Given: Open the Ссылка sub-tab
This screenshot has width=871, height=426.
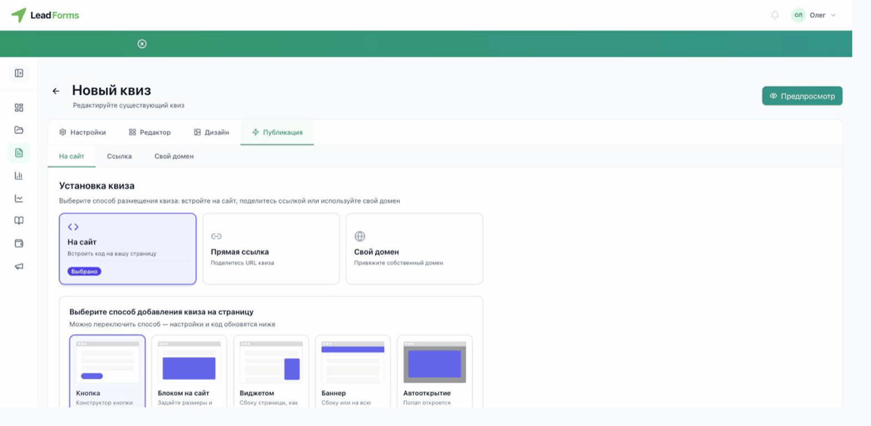Looking at the screenshot, I should coord(119,156).
